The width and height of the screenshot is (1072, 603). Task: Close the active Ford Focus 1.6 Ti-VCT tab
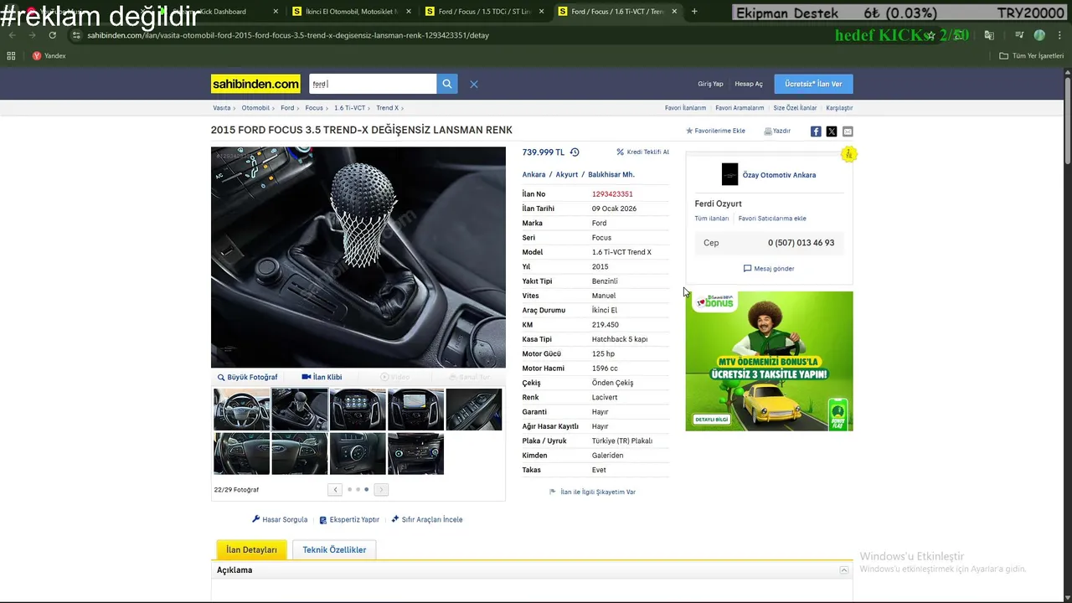click(673, 12)
